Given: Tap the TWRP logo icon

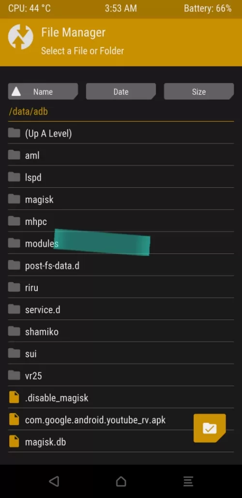Looking at the screenshot, I should [21, 36].
